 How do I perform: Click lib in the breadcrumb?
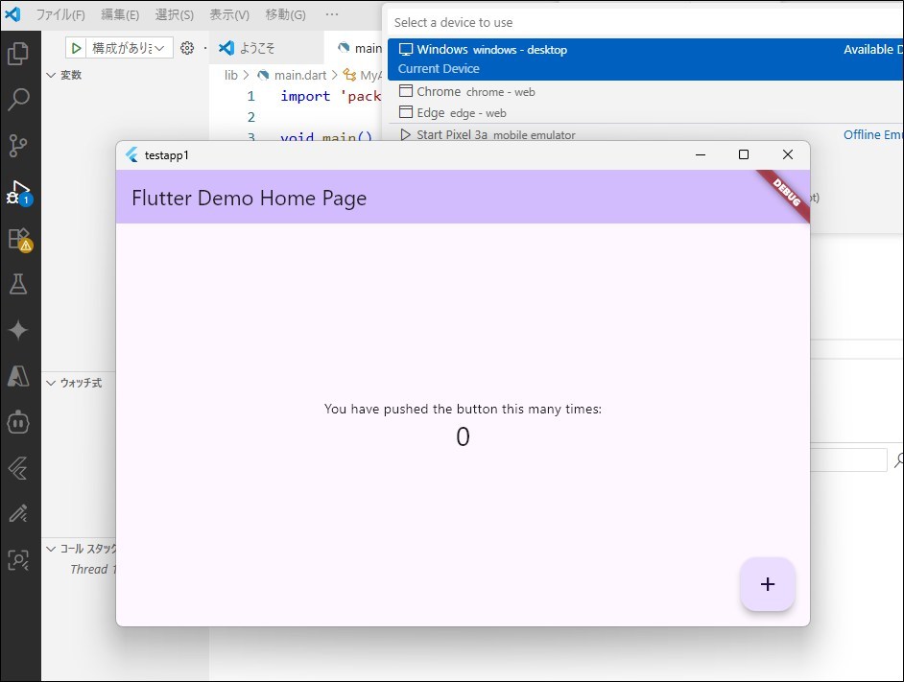230,75
